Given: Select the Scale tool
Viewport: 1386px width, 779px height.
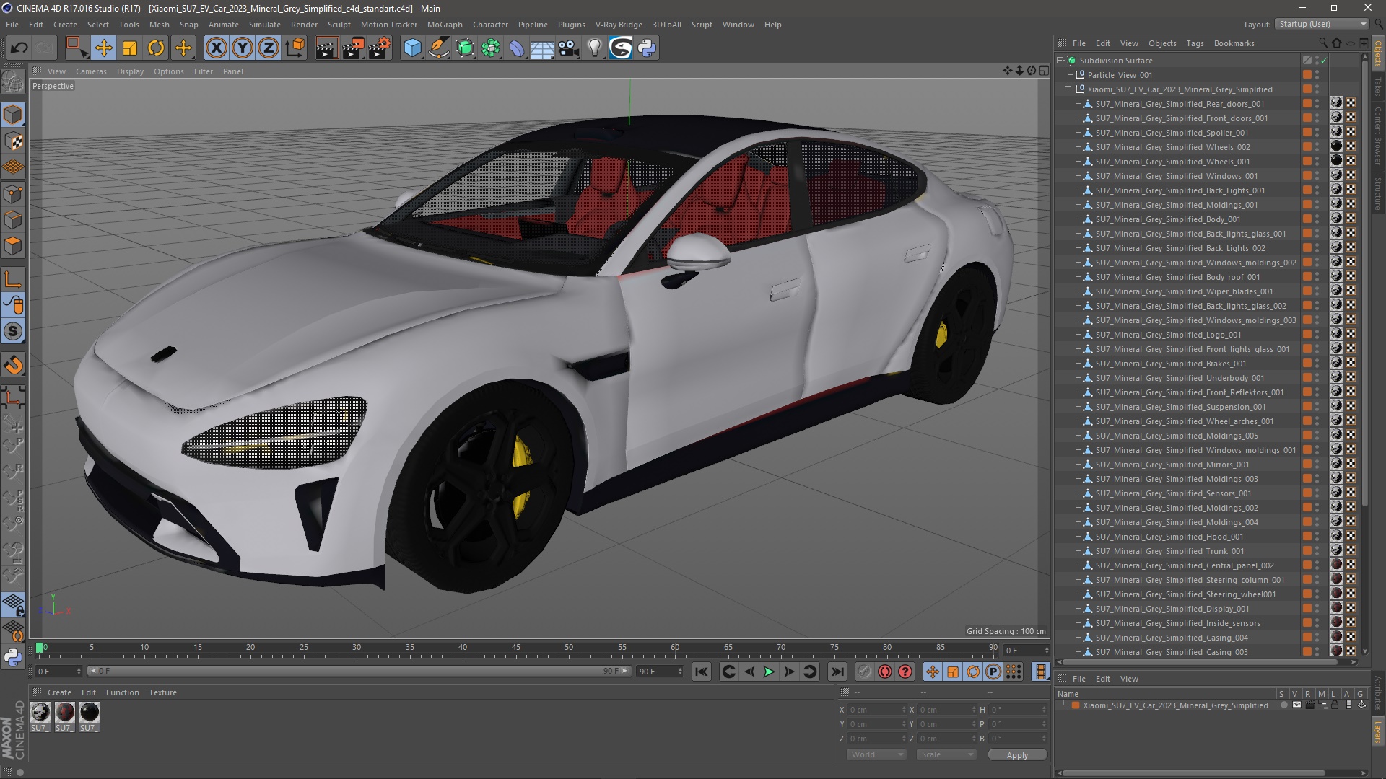Looking at the screenshot, I should pos(130,48).
